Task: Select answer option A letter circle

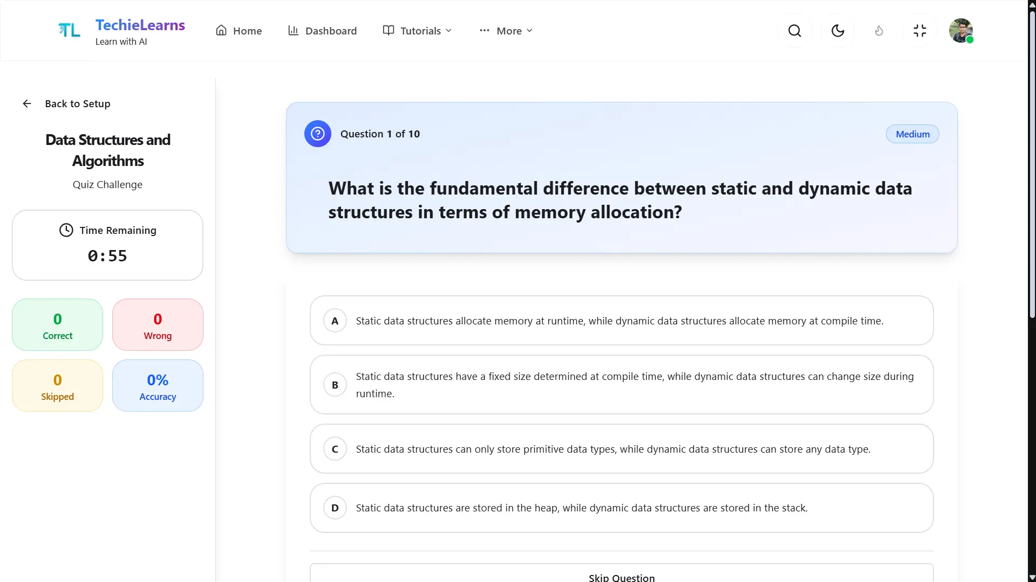Action: pos(335,321)
